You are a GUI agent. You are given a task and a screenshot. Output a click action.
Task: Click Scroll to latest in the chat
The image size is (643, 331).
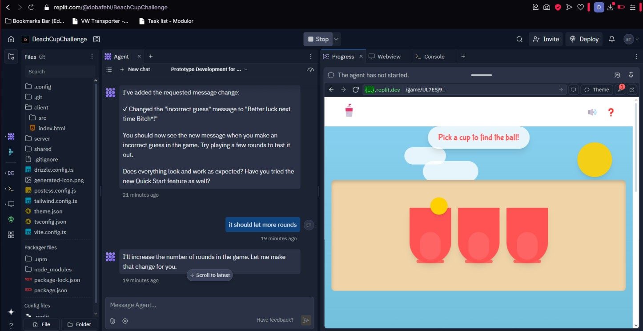click(209, 275)
